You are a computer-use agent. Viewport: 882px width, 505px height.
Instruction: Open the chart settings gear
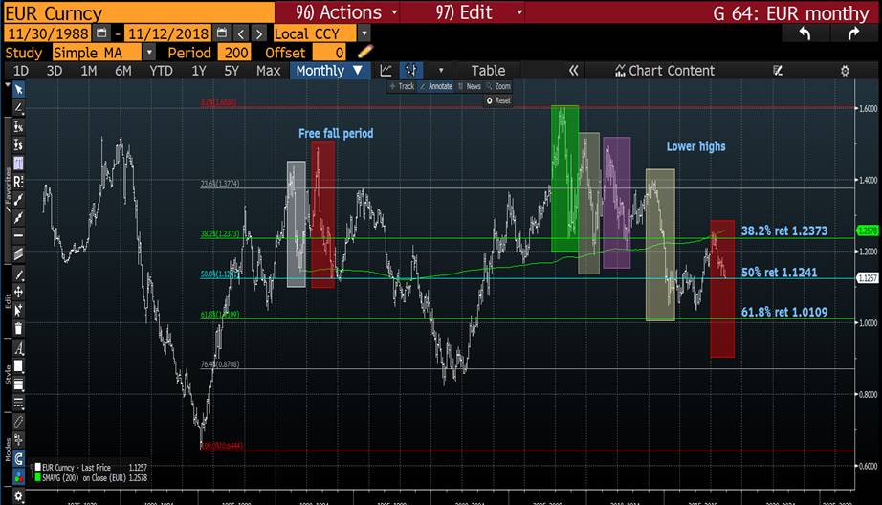pos(845,71)
